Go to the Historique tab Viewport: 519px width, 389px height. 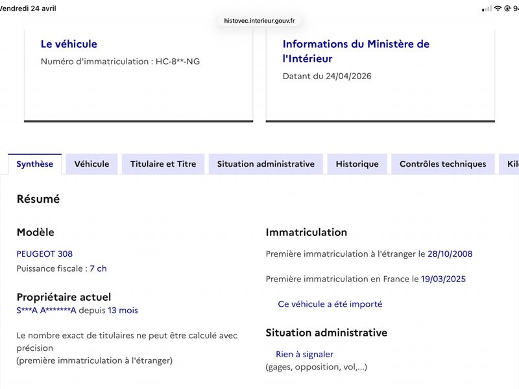(x=357, y=164)
